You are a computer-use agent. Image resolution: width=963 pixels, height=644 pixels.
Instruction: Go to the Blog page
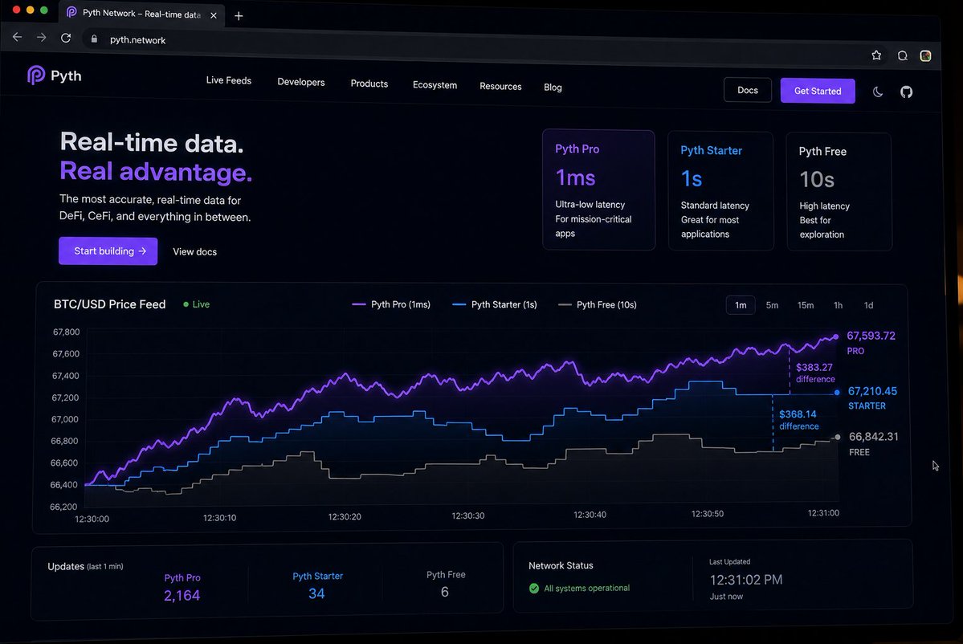(x=553, y=88)
